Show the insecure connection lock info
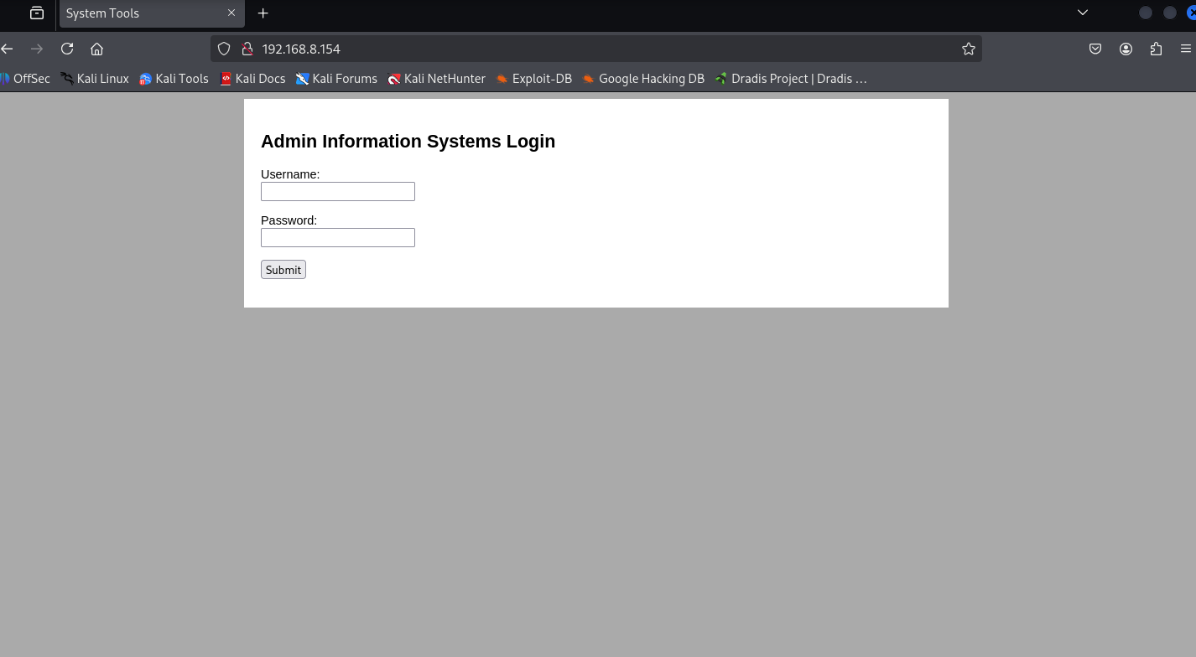The height and width of the screenshot is (657, 1196). click(247, 49)
